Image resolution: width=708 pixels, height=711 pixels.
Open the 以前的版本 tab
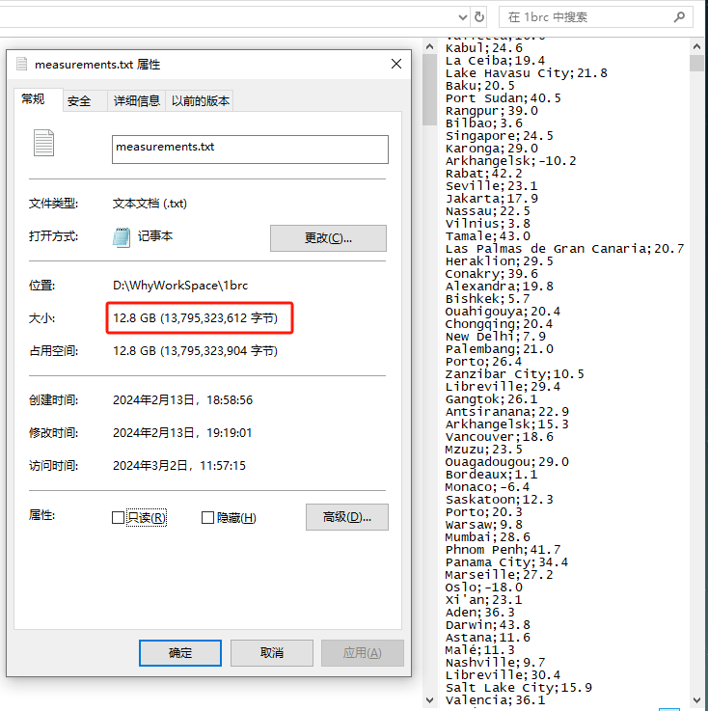pos(201,100)
